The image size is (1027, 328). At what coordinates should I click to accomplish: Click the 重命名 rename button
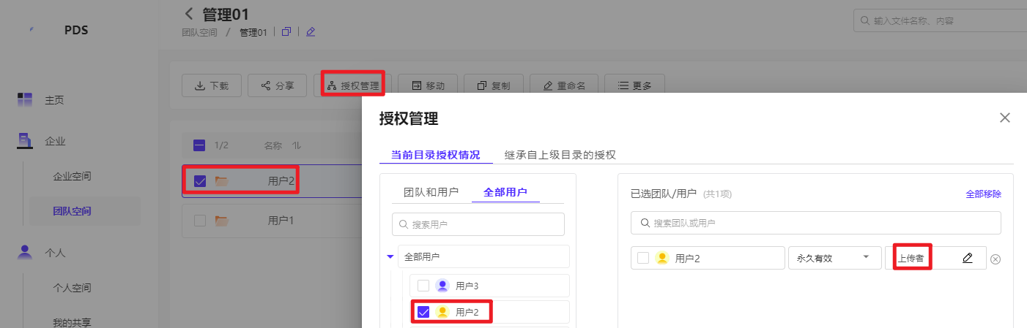(x=564, y=85)
